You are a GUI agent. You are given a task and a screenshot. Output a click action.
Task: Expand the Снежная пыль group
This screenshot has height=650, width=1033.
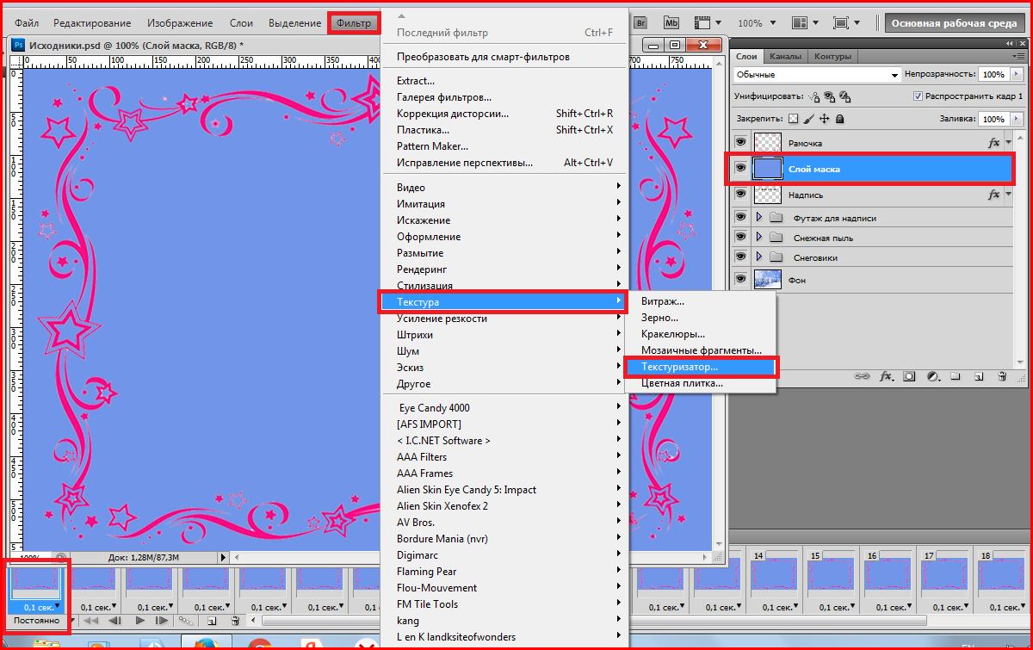pyautogui.click(x=759, y=238)
